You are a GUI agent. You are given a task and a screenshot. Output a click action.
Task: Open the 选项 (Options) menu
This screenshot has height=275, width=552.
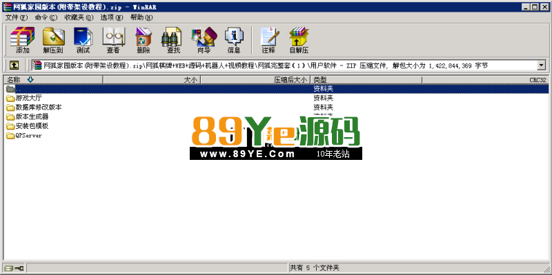tap(112, 17)
